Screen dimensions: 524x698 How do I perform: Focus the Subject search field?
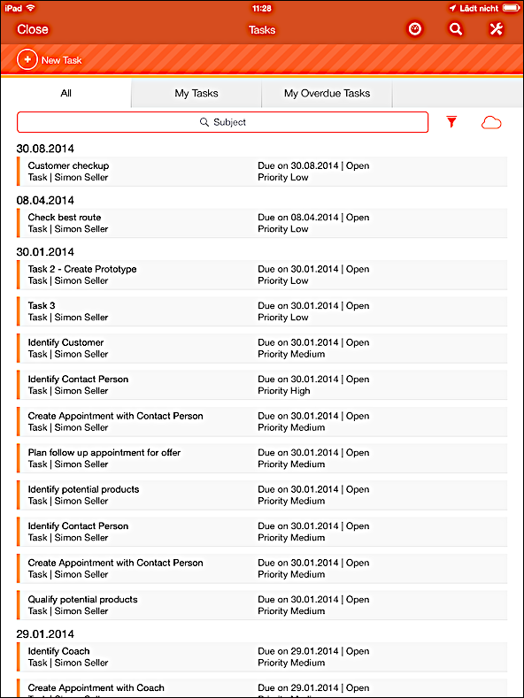click(x=222, y=122)
